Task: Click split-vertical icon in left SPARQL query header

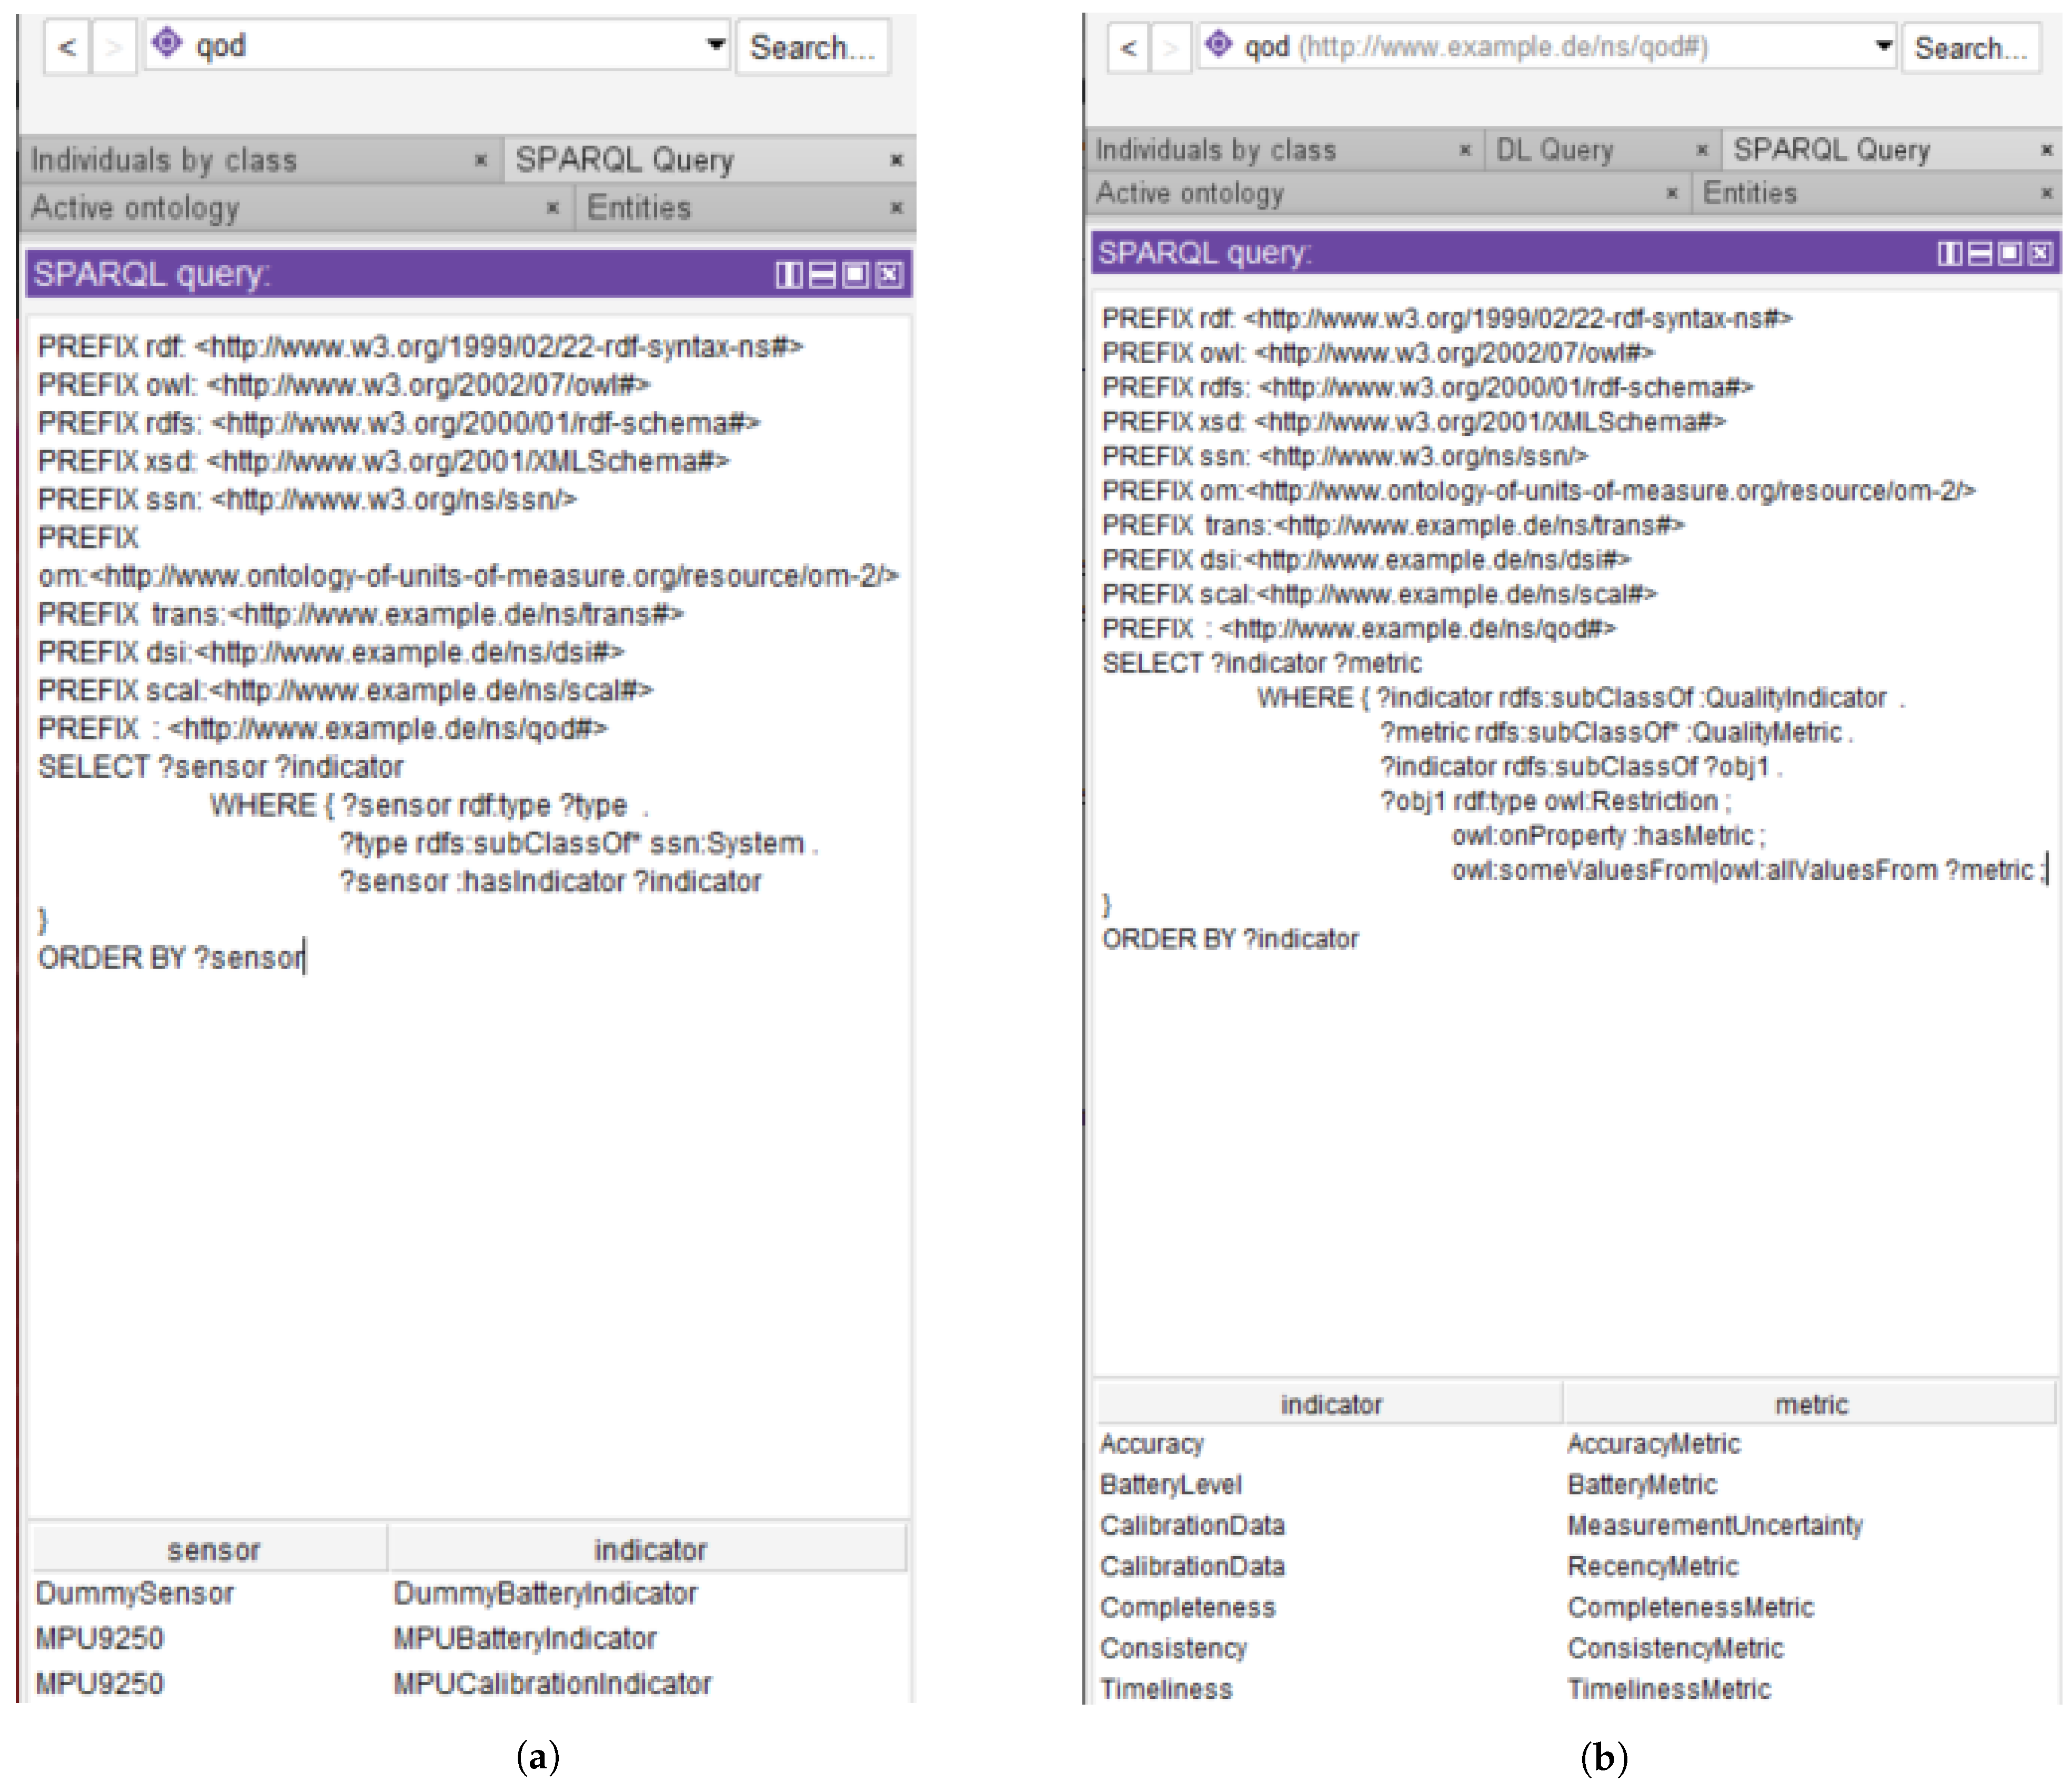Action: [x=788, y=274]
